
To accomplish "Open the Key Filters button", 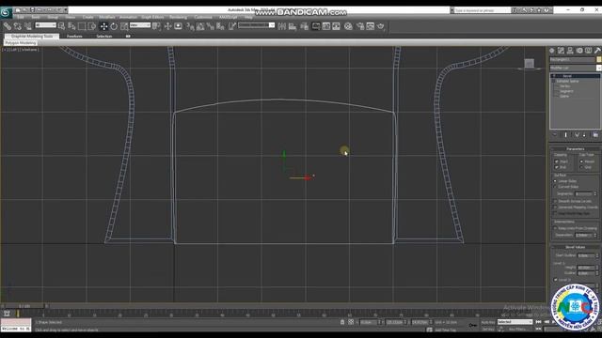I will pos(517,329).
